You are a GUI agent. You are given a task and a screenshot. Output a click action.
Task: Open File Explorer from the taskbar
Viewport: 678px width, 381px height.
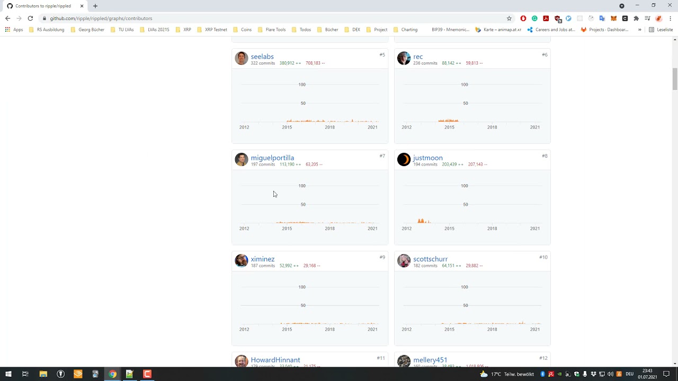coord(43,374)
